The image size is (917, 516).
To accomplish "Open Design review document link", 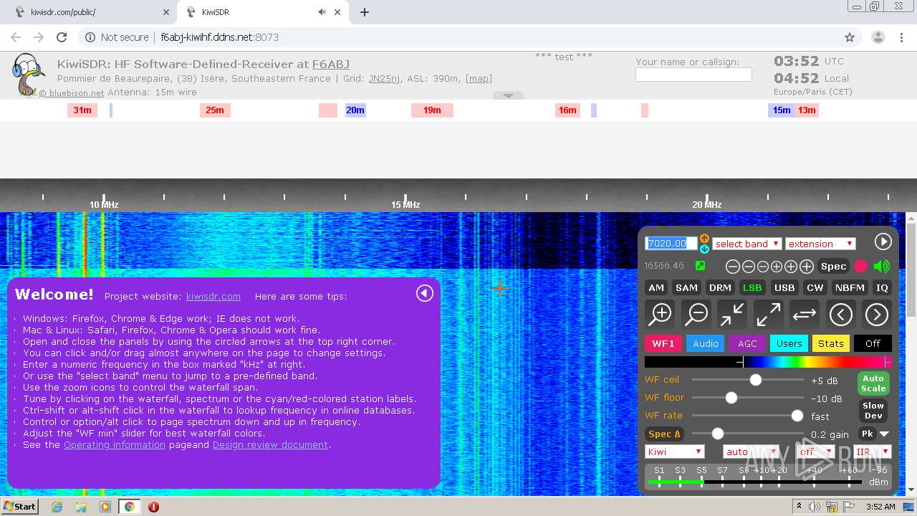I will click(270, 444).
